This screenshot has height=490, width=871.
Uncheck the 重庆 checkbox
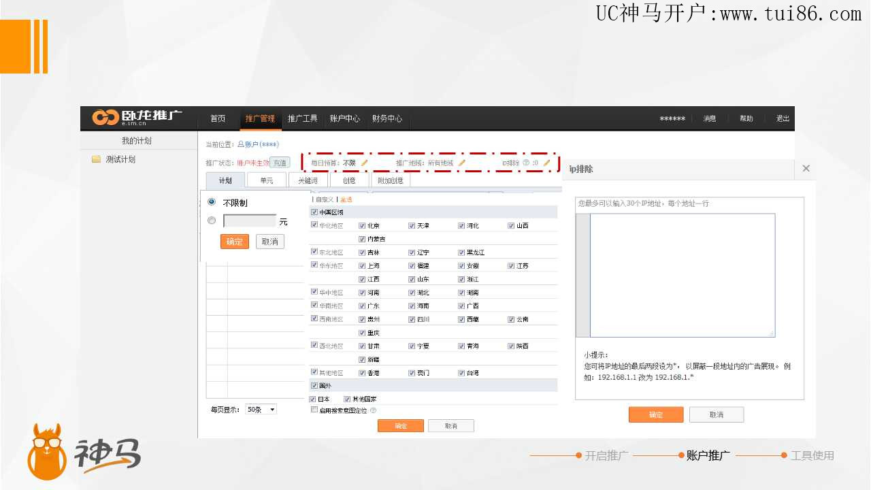point(363,333)
